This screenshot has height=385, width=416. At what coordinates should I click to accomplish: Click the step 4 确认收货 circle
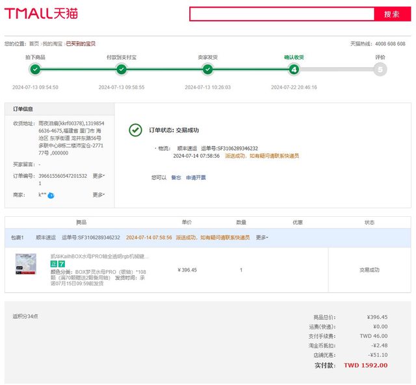point(294,69)
